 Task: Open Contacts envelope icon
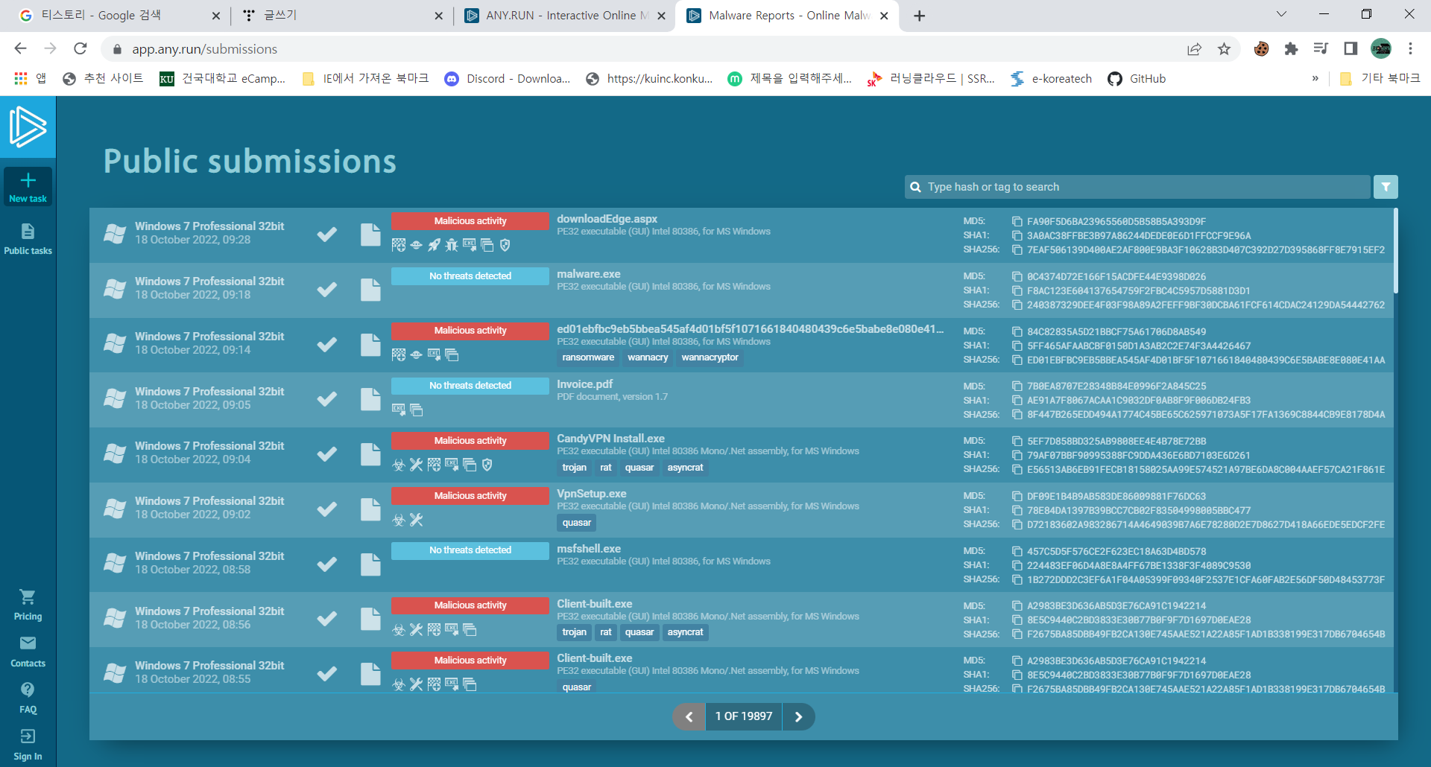point(28,643)
